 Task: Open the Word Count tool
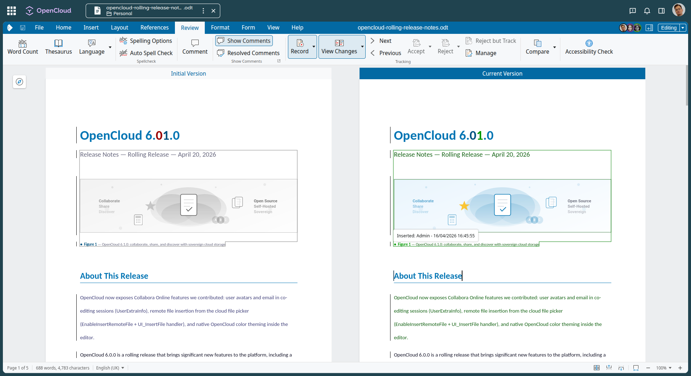pos(22,47)
